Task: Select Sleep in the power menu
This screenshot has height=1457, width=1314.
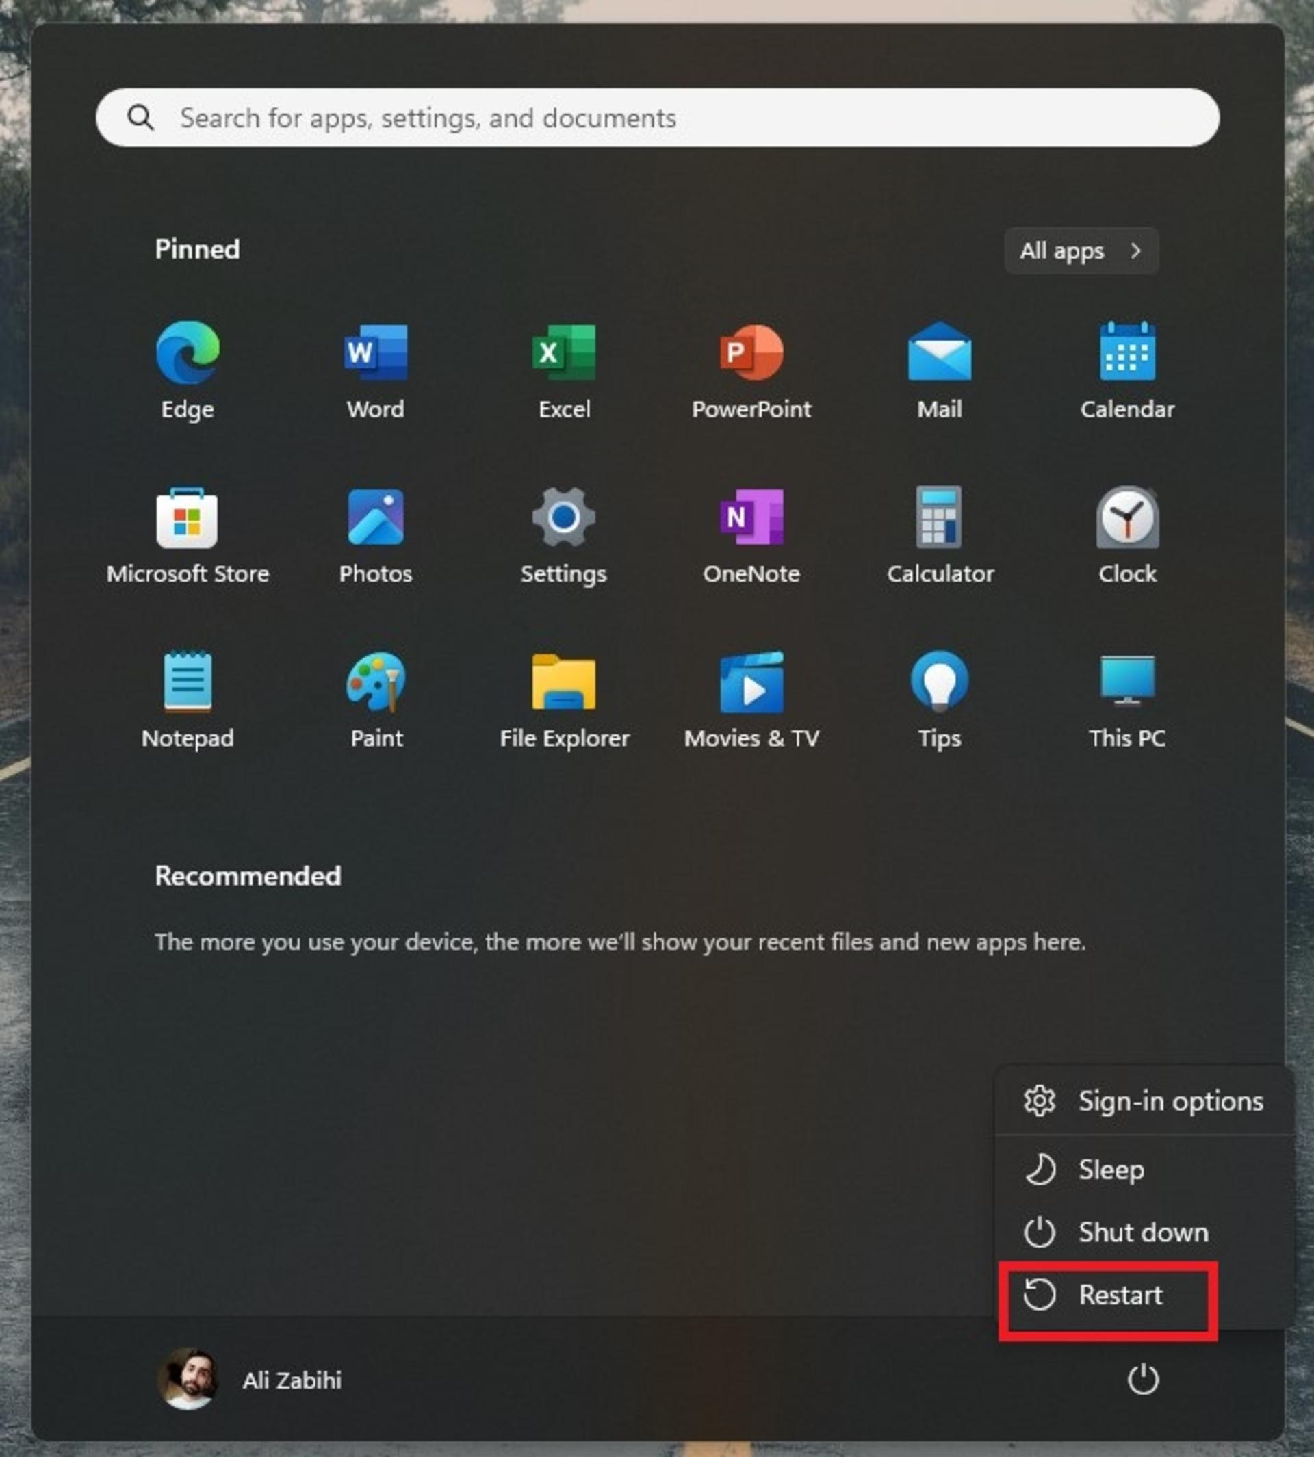Action: [x=1144, y=1170]
